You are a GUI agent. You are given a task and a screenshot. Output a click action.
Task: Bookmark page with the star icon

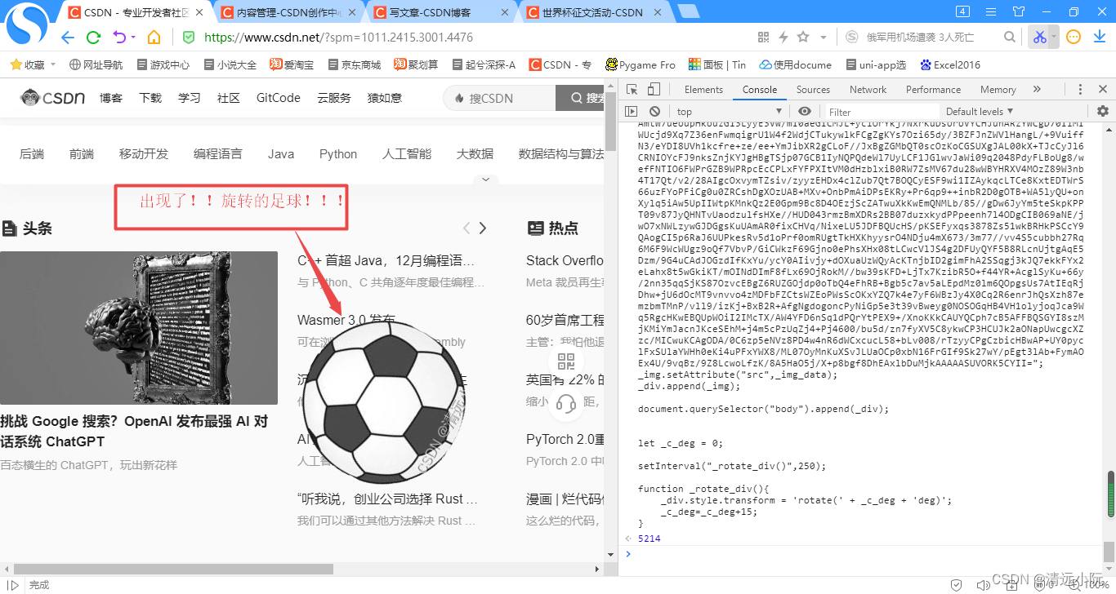pos(803,38)
